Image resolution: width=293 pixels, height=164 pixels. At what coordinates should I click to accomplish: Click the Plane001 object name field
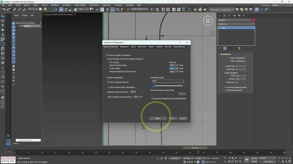coord(234,20)
